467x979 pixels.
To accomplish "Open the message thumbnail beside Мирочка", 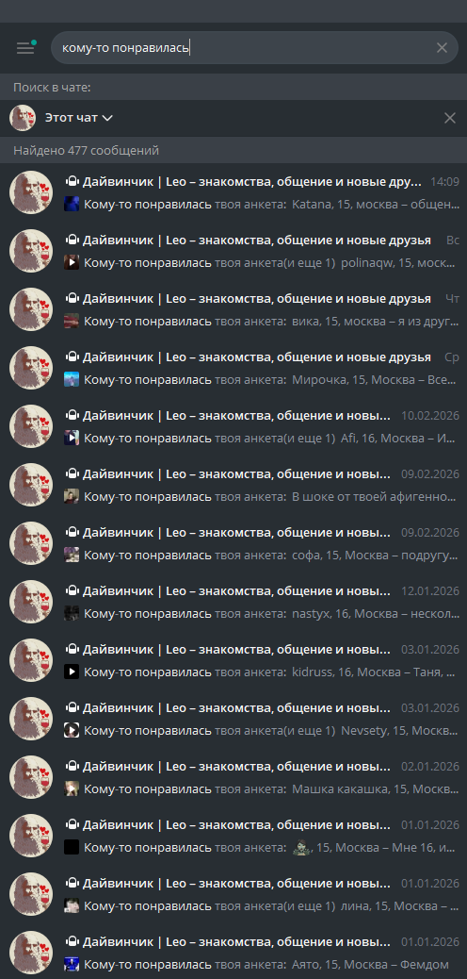I will pyautogui.click(x=72, y=379).
